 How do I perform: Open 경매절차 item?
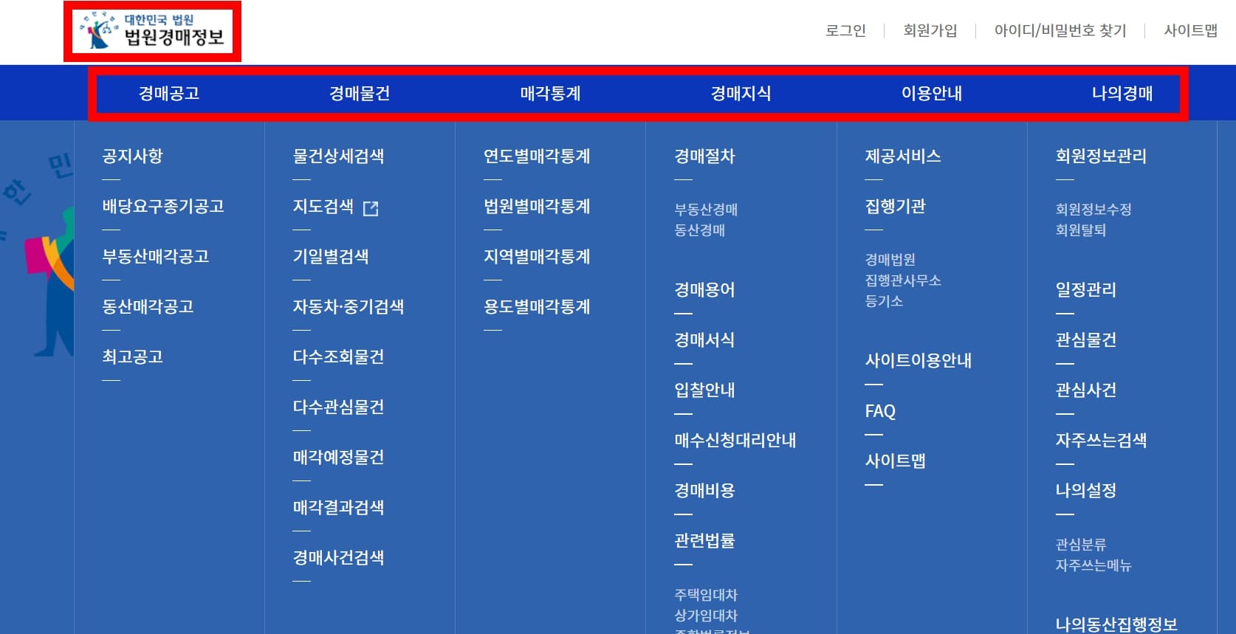point(704,156)
